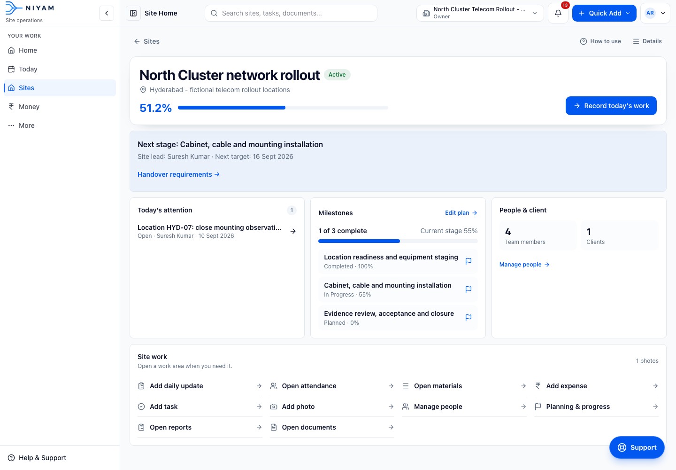Focus the search sites, tasks, documents field
The width and height of the screenshot is (676, 470).
[x=291, y=13]
